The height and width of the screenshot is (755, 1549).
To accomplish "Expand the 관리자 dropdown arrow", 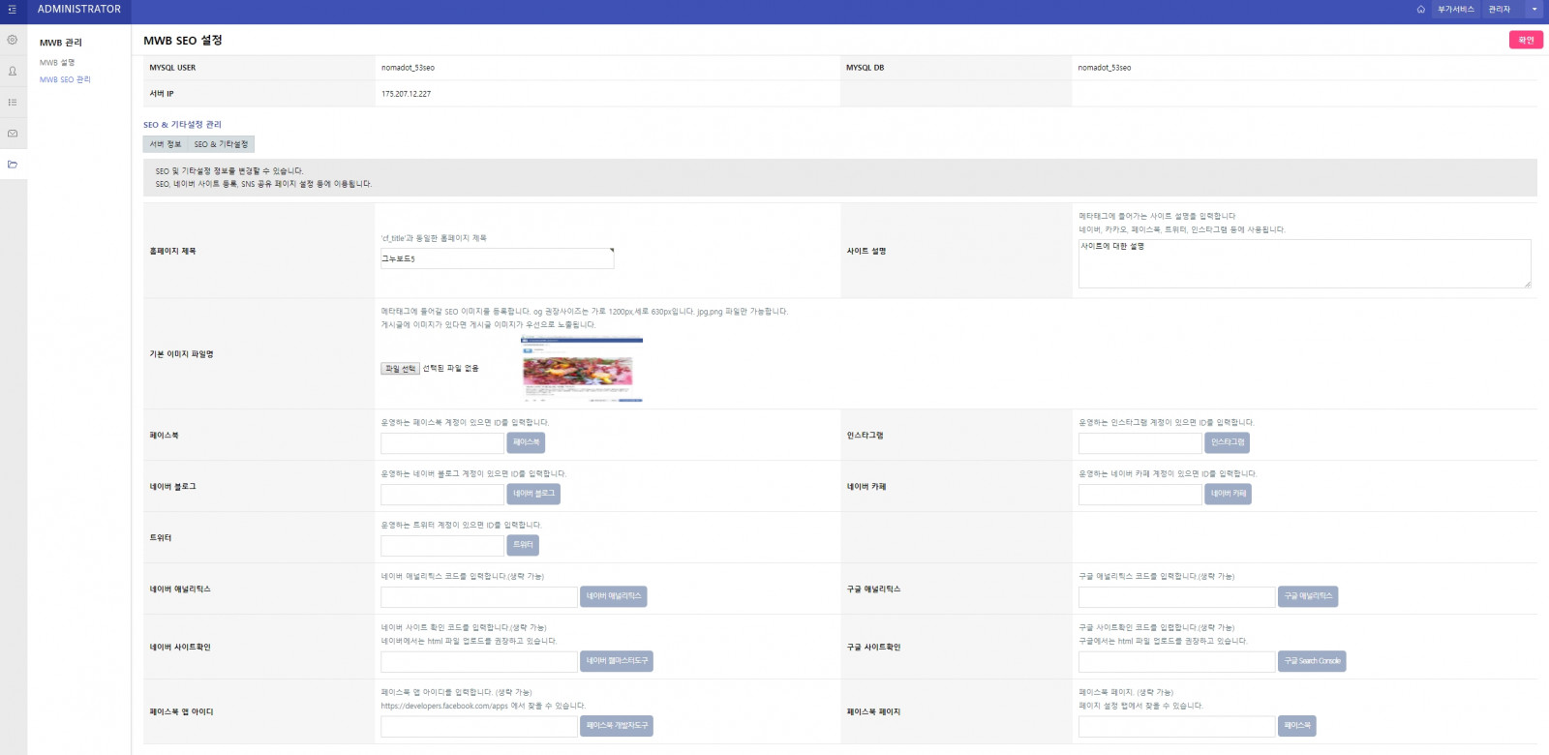I will (x=1534, y=10).
